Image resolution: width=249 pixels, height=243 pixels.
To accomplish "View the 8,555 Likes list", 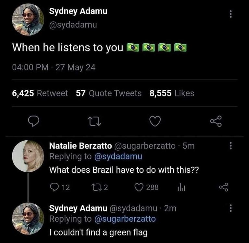I will (172, 93).
